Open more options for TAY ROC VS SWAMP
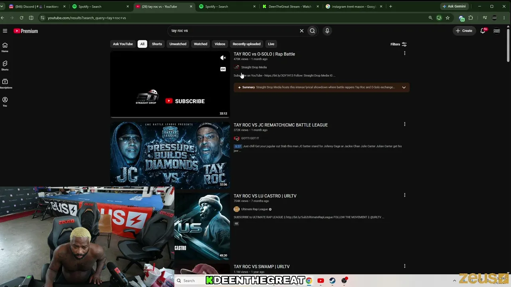Image resolution: width=511 pixels, height=287 pixels. click(404, 266)
